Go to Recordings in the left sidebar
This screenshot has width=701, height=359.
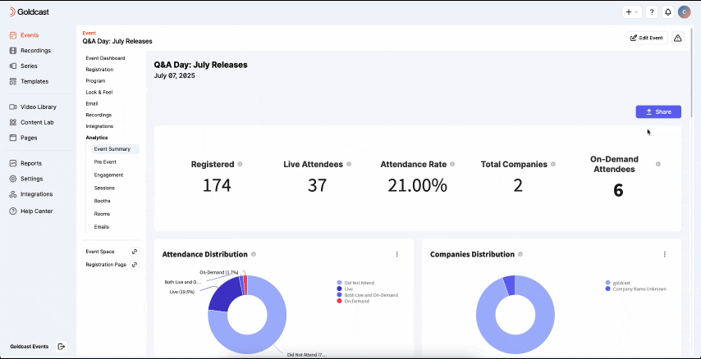35,50
